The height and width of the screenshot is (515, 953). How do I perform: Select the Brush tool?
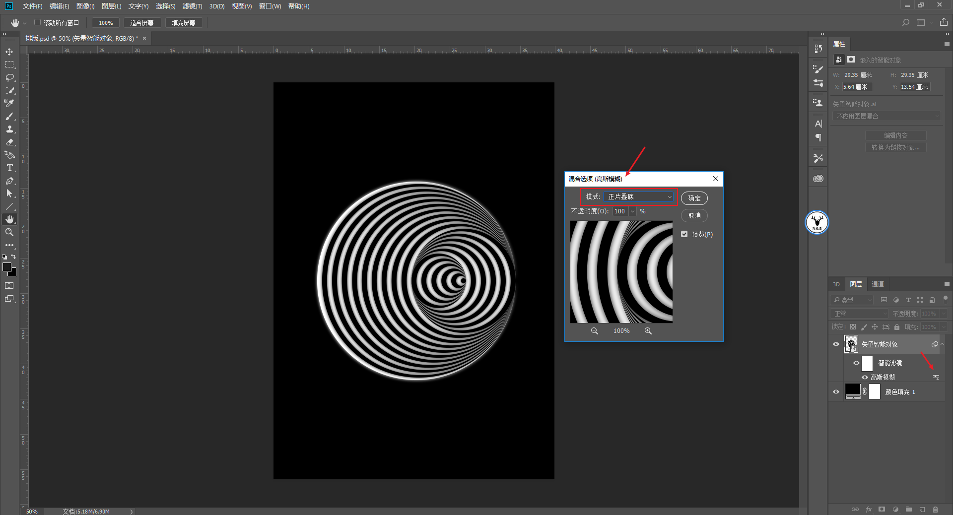(x=9, y=116)
